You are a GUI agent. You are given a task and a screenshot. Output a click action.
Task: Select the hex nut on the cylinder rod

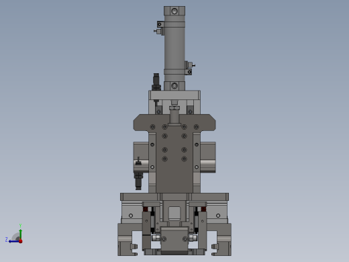[174, 108]
